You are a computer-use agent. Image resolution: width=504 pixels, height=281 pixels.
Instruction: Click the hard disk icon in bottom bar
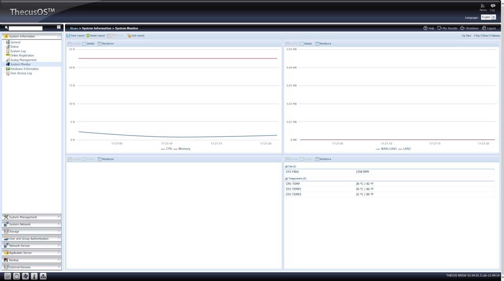pos(17,276)
